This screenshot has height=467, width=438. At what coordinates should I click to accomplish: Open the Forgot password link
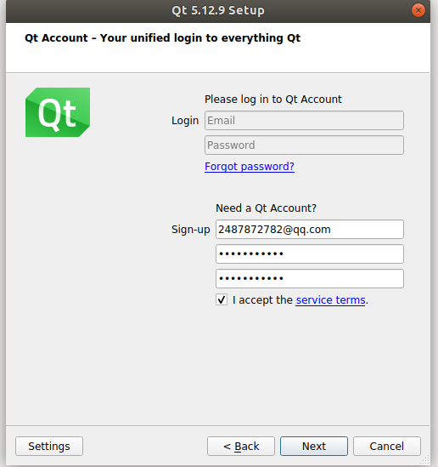click(250, 167)
